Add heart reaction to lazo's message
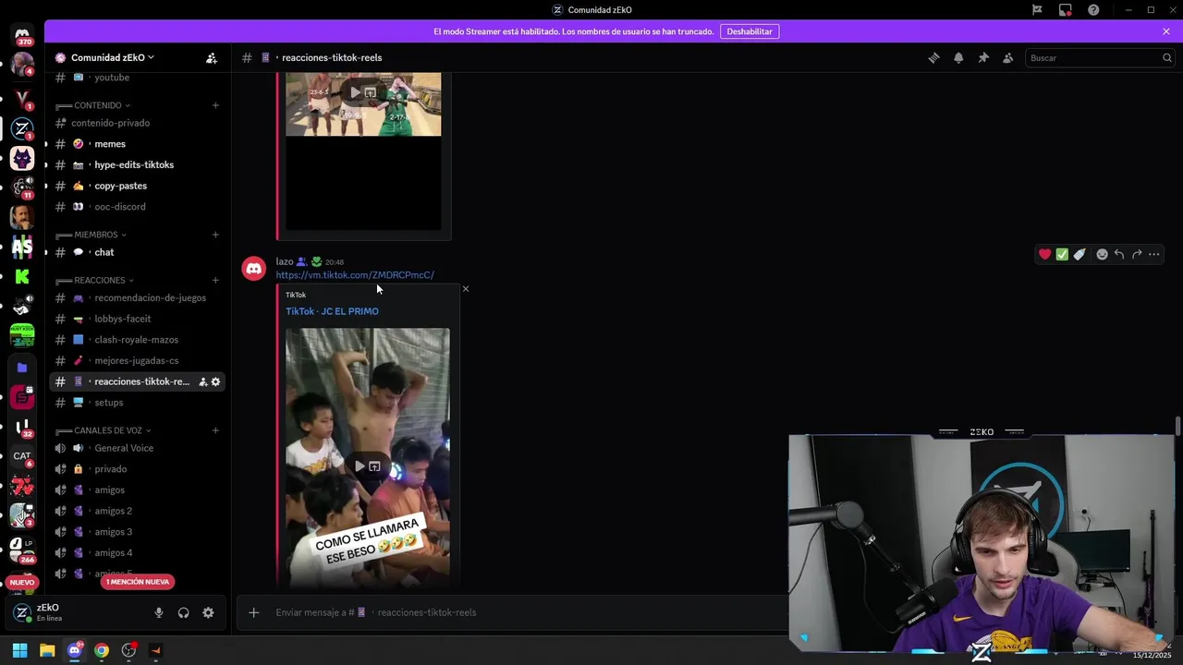This screenshot has width=1183, height=665. pyautogui.click(x=1045, y=254)
